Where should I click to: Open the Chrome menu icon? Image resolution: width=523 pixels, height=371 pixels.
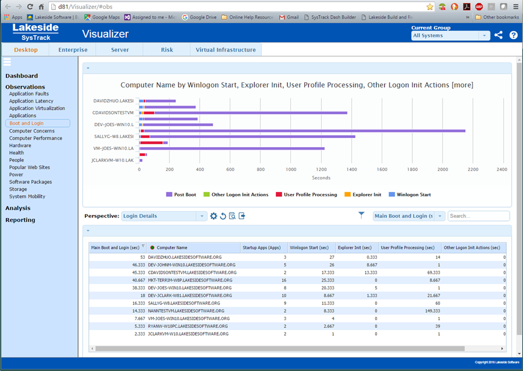pos(516,7)
